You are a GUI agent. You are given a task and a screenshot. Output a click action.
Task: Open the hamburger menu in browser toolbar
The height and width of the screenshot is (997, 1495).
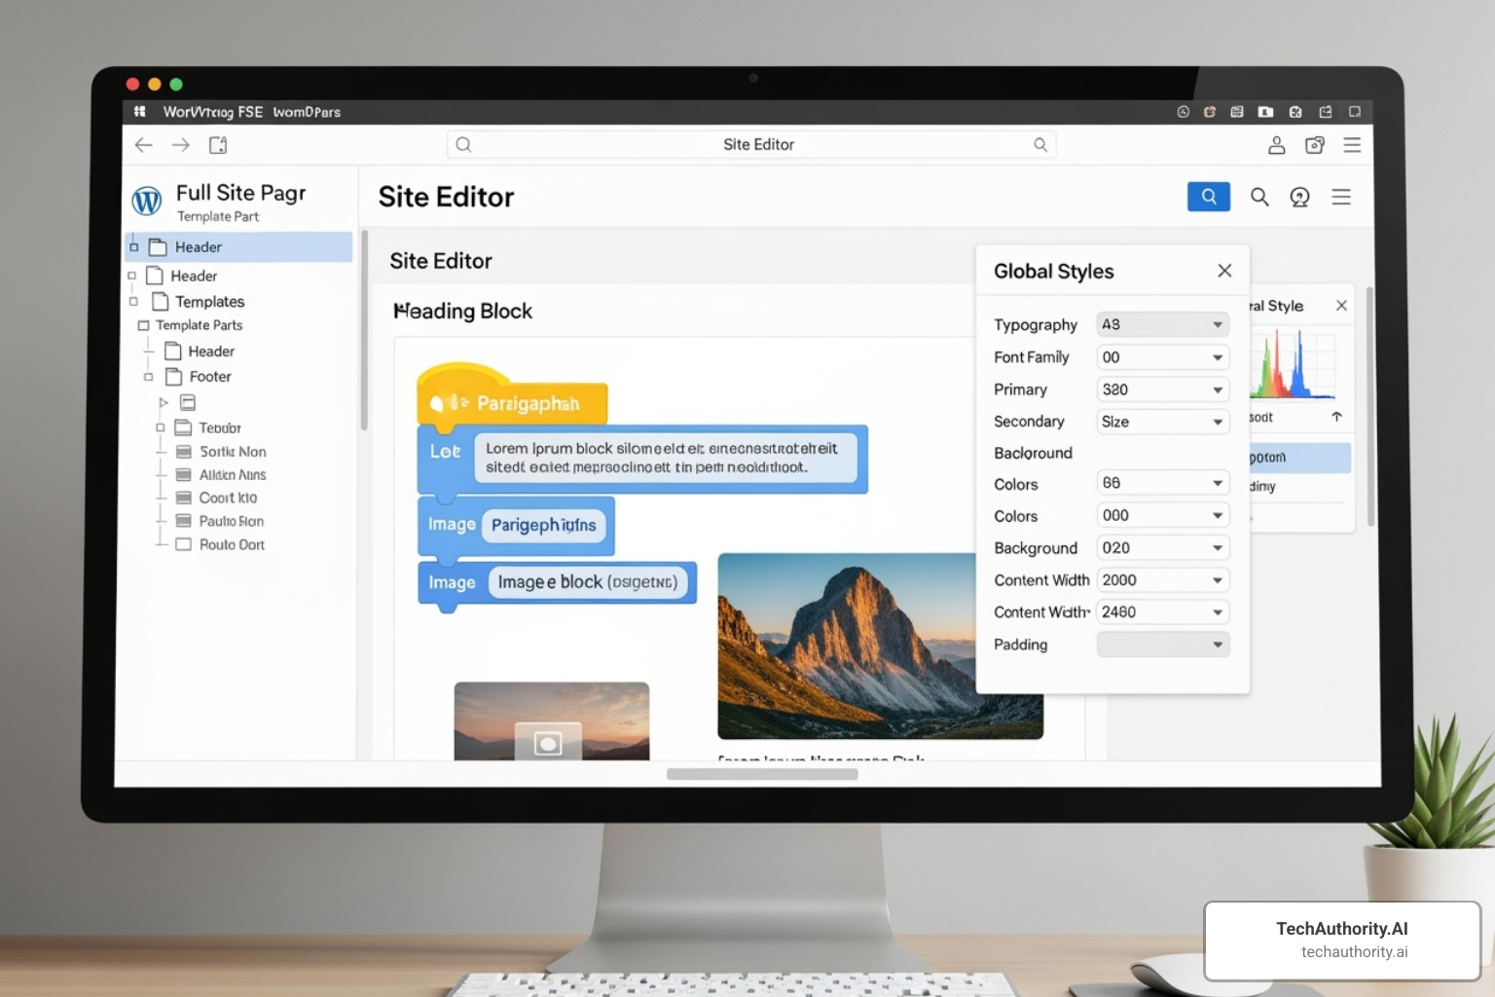click(1352, 145)
